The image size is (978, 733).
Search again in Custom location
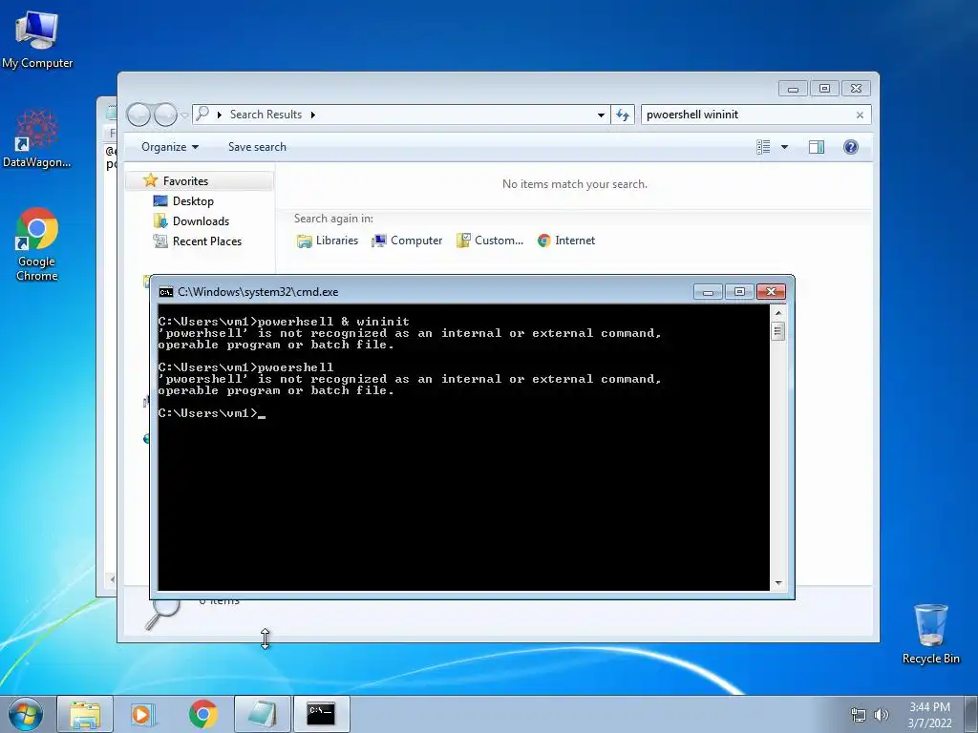click(x=490, y=241)
